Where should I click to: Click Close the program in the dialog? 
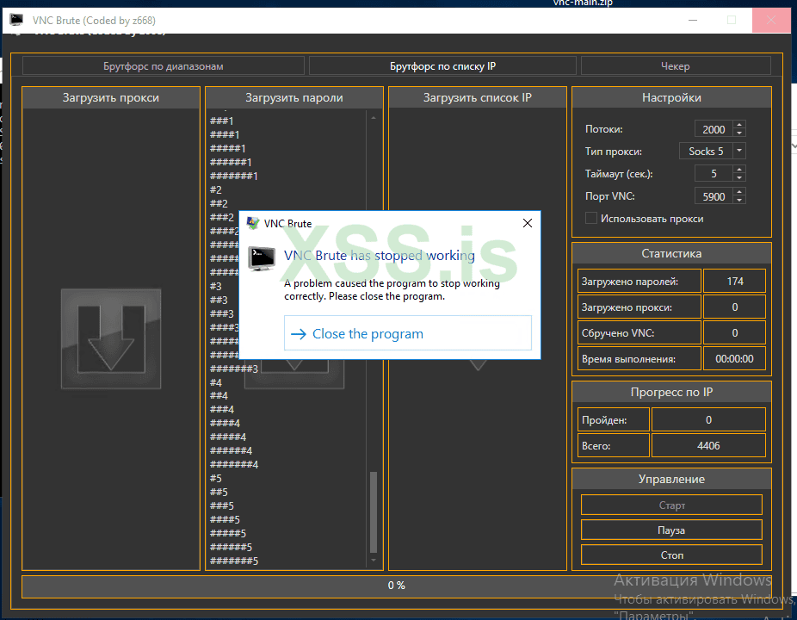click(x=407, y=334)
